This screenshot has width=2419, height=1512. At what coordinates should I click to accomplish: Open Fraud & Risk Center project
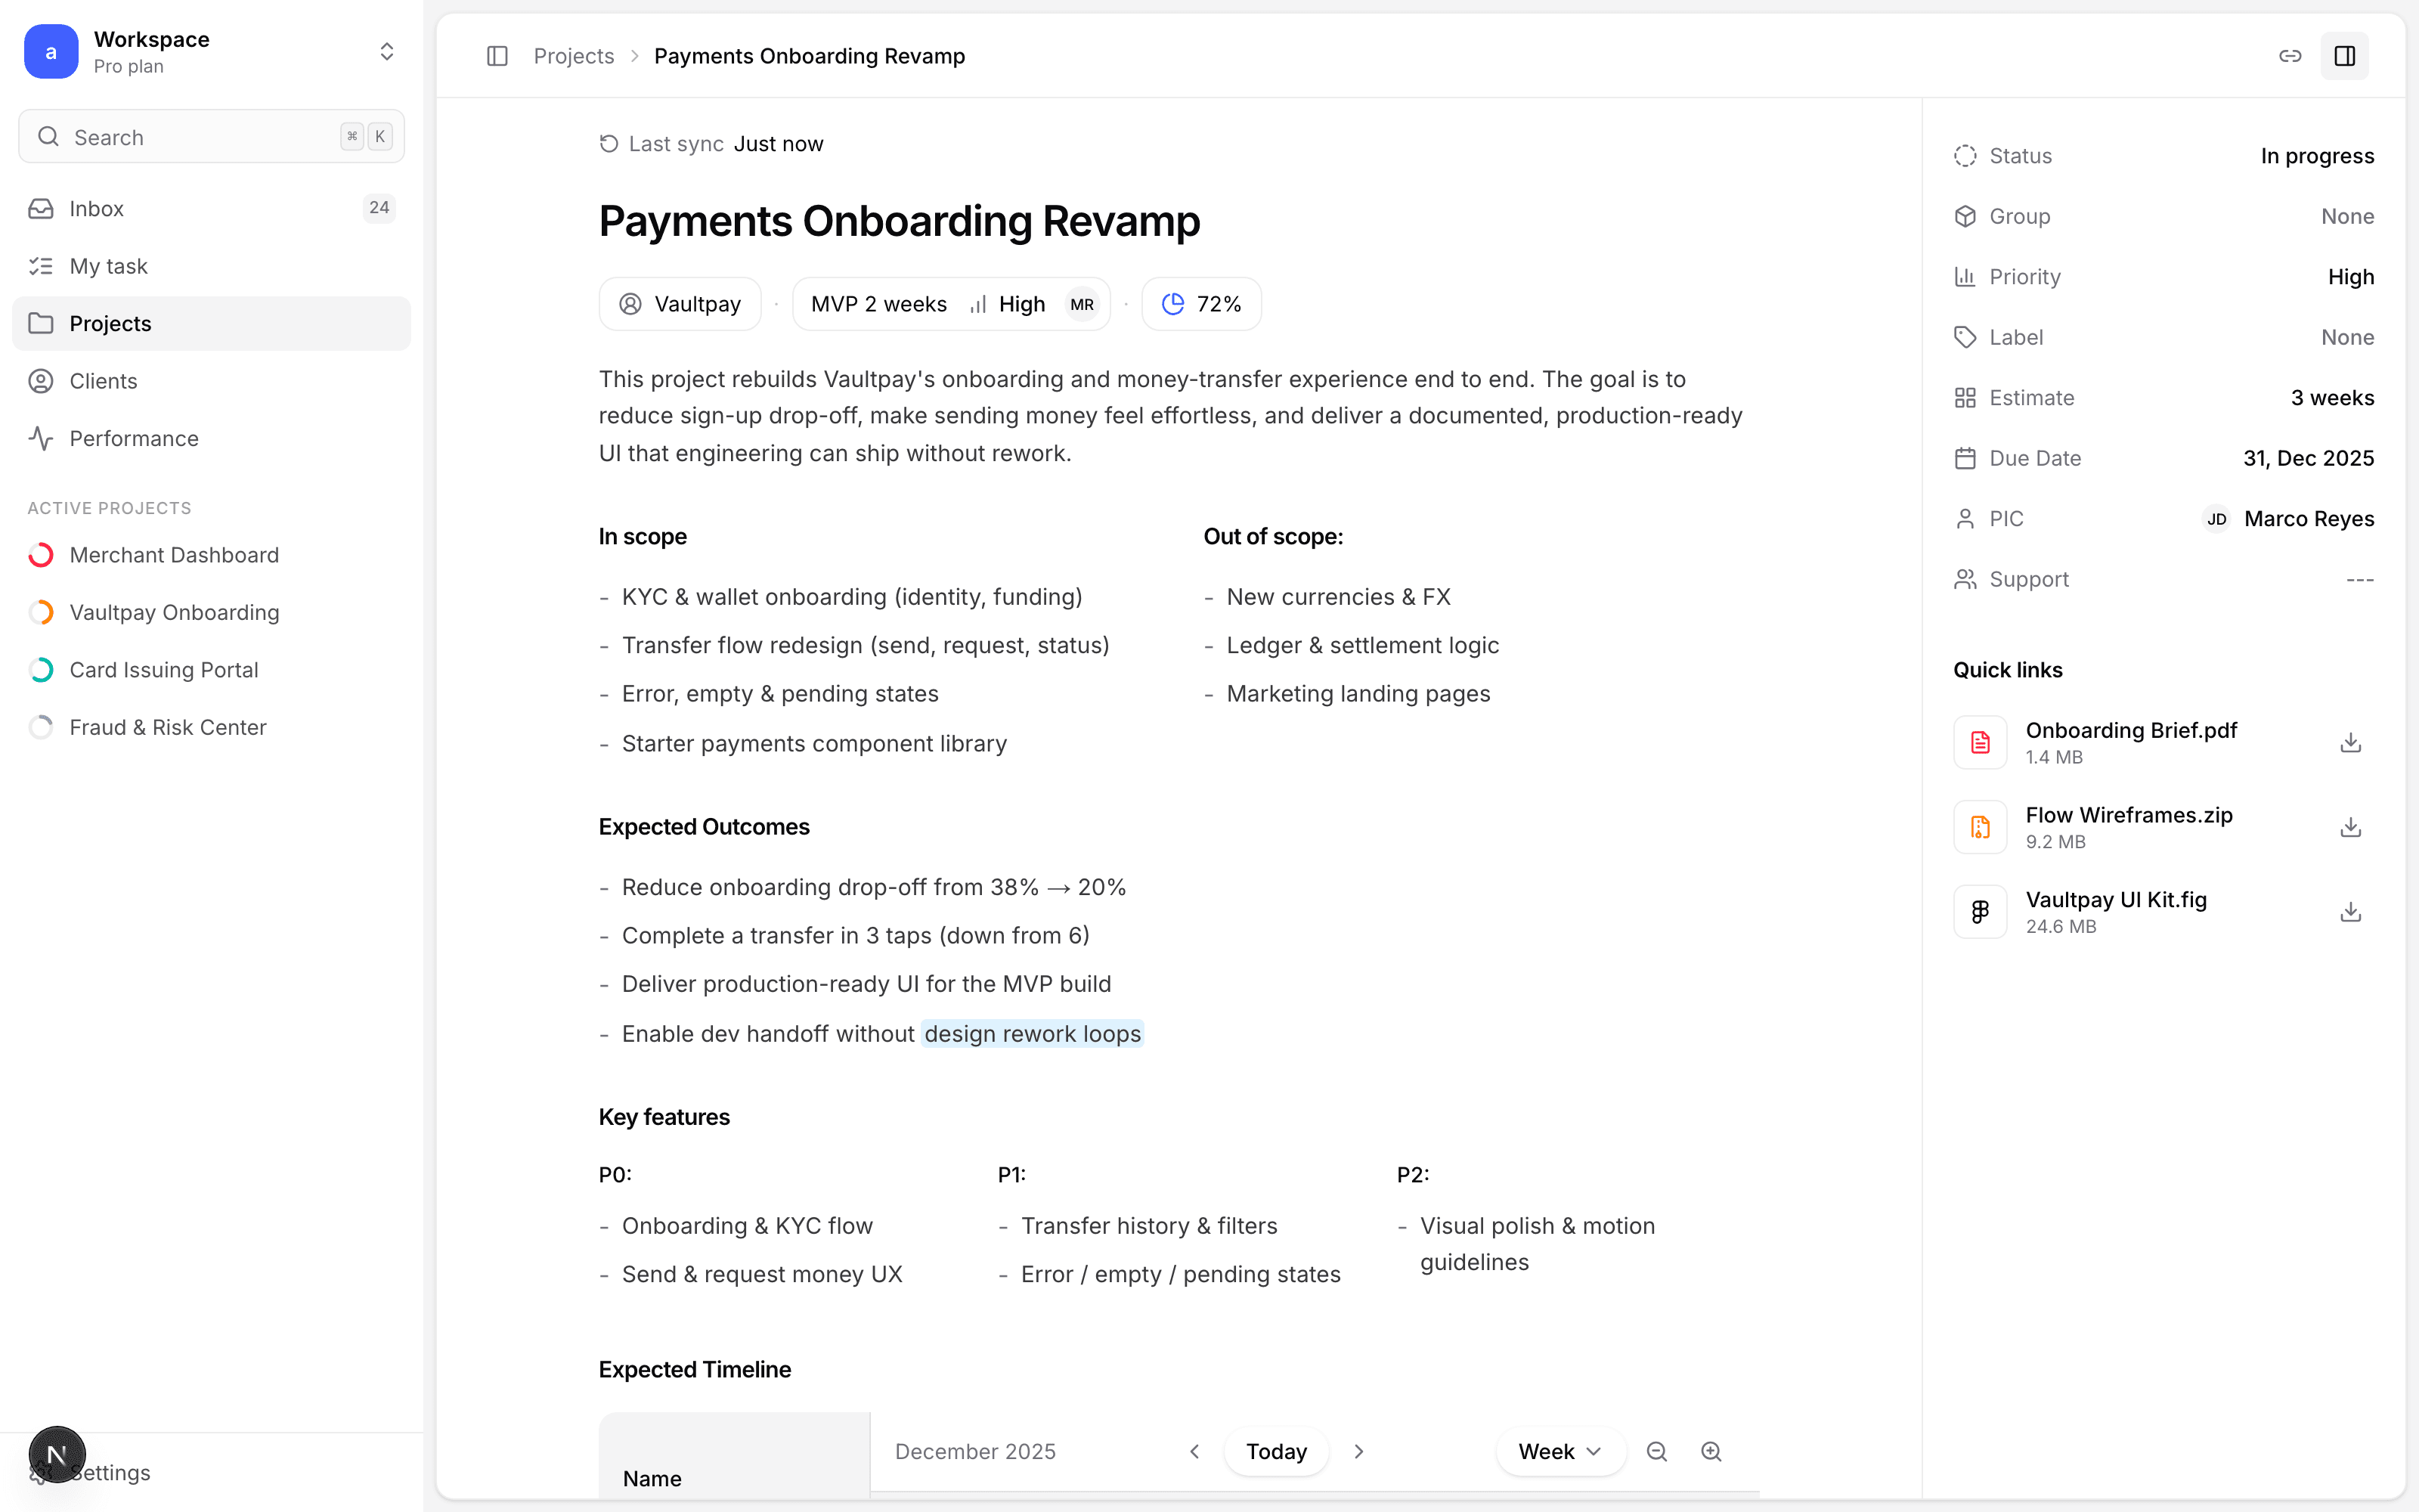pyautogui.click(x=212, y=727)
